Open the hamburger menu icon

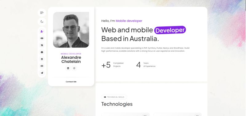[x=42, y=13]
